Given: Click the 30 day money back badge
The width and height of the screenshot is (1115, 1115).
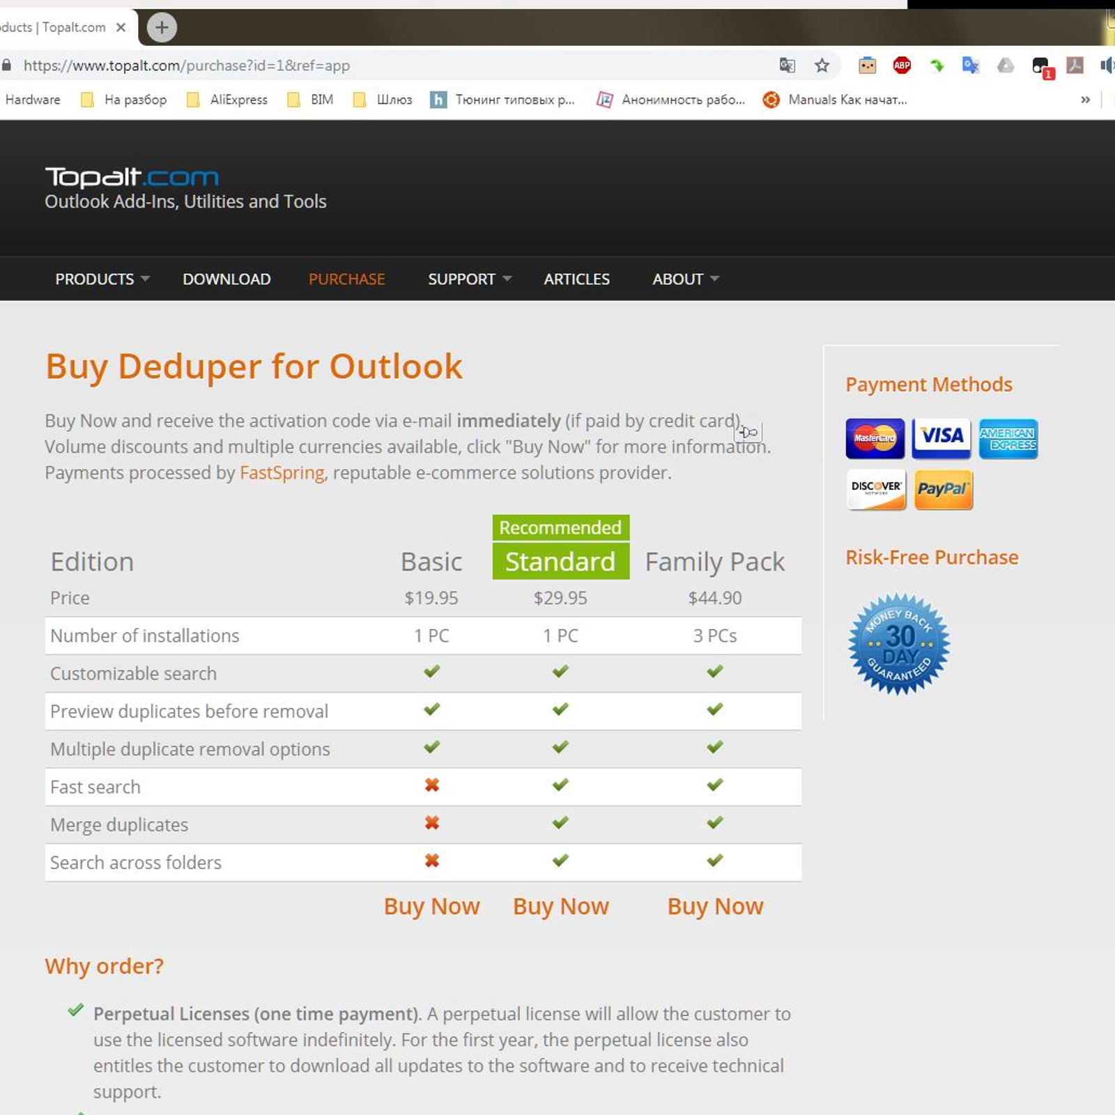Looking at the screenshot, I should [x=899, y=644].
